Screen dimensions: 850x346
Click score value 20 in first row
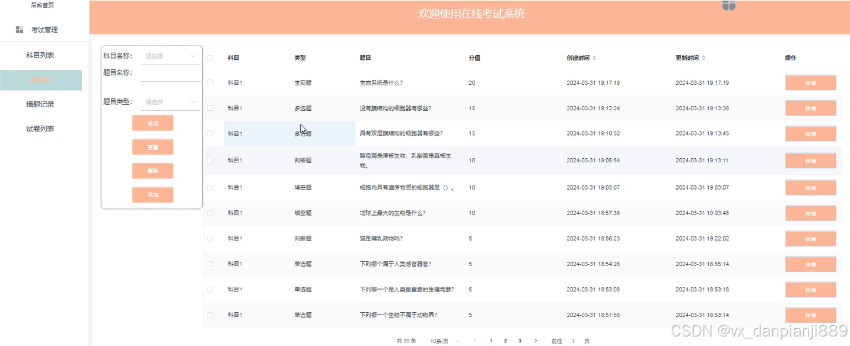click(472, 83)
